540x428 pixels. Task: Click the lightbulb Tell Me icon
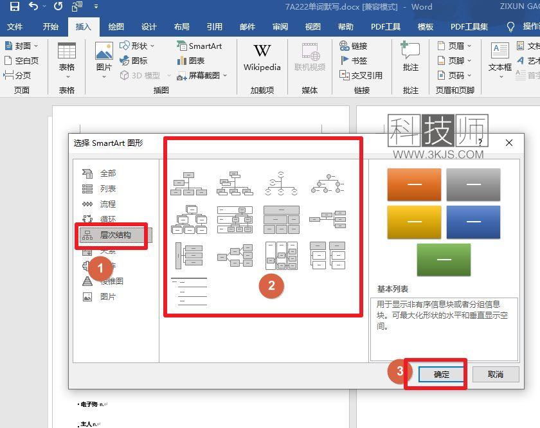click(x=510, y=27)
